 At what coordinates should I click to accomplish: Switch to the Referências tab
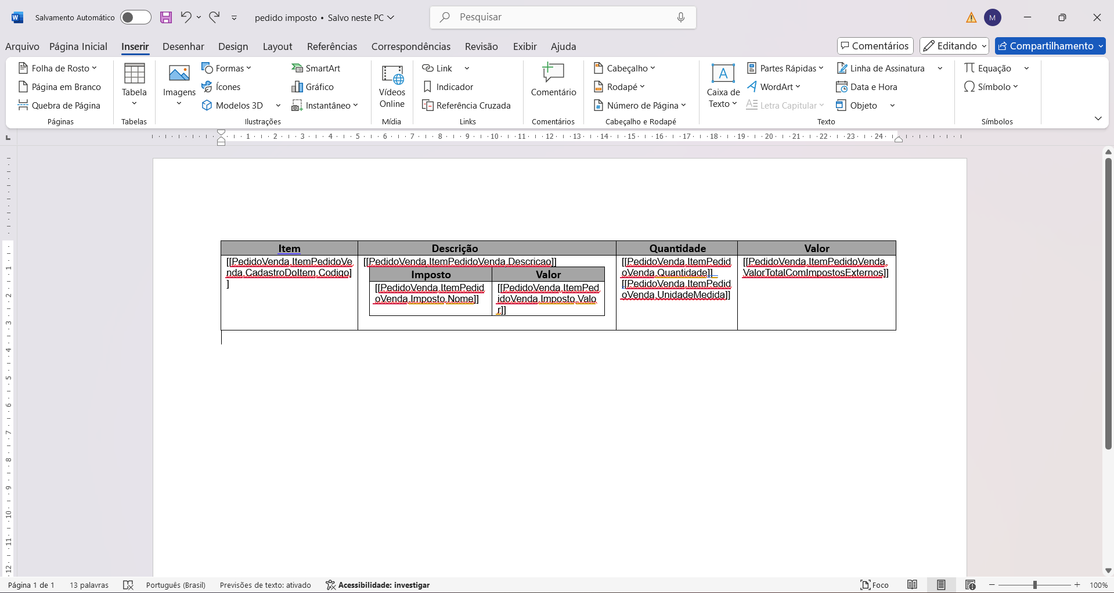tap(332, 46)
